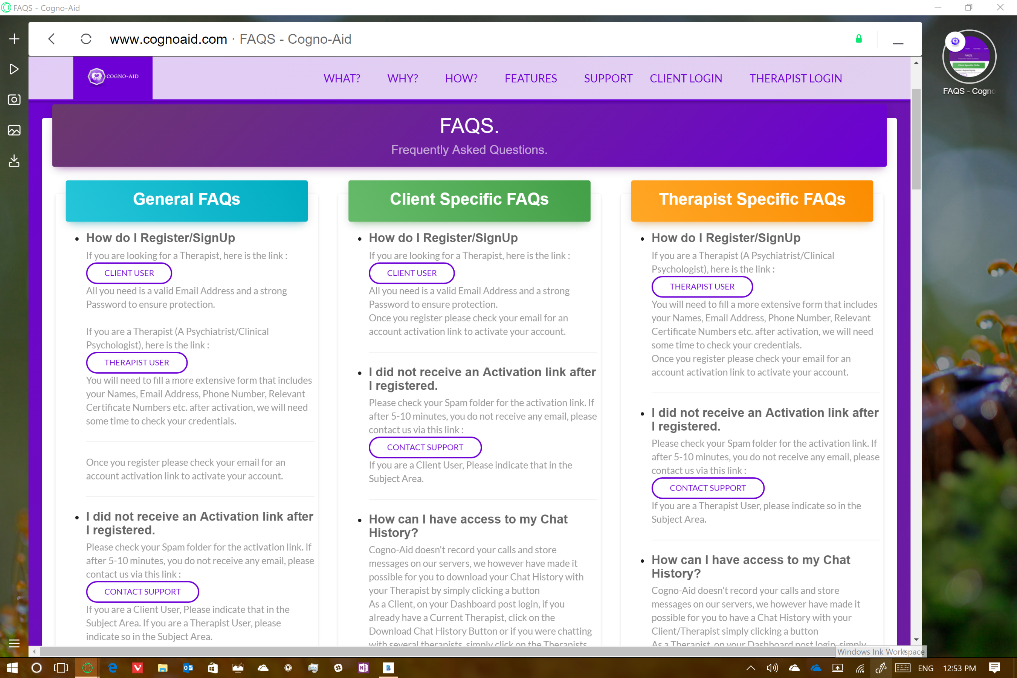Image resolution: width=1017 pixels, height=678 pixels.
Task: Open Slack from the taskbar
Action: (338, 667)
